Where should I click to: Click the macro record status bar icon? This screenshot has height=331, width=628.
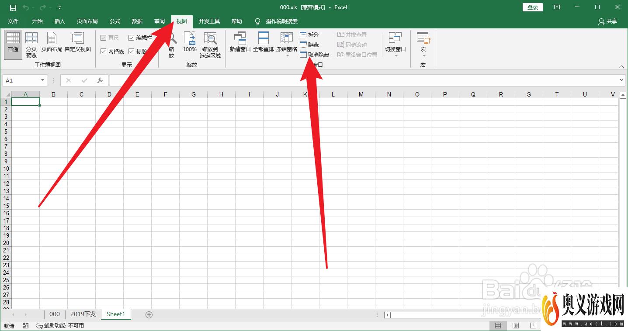point(26,326)
